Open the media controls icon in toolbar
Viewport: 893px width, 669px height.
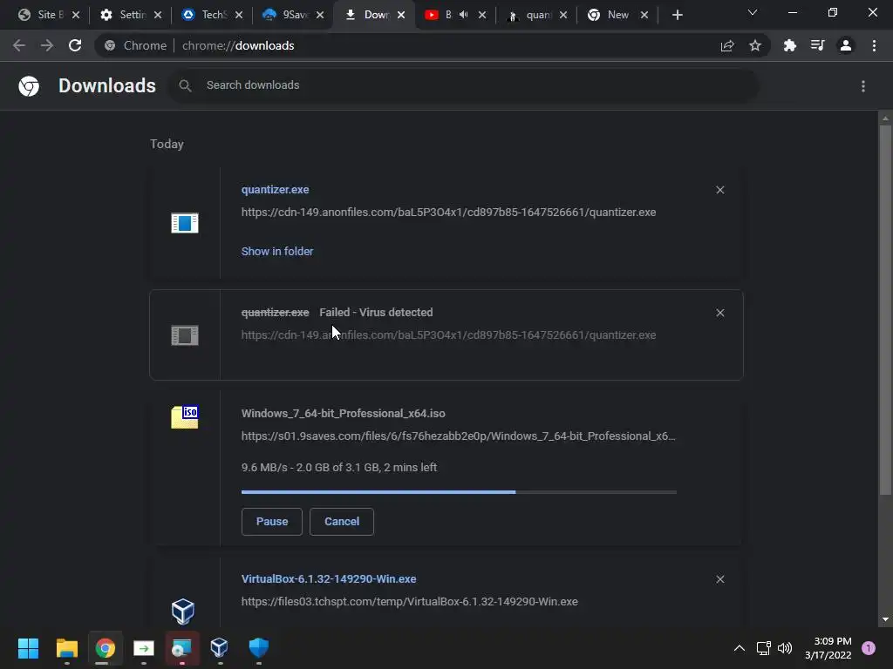pos(818,45)
